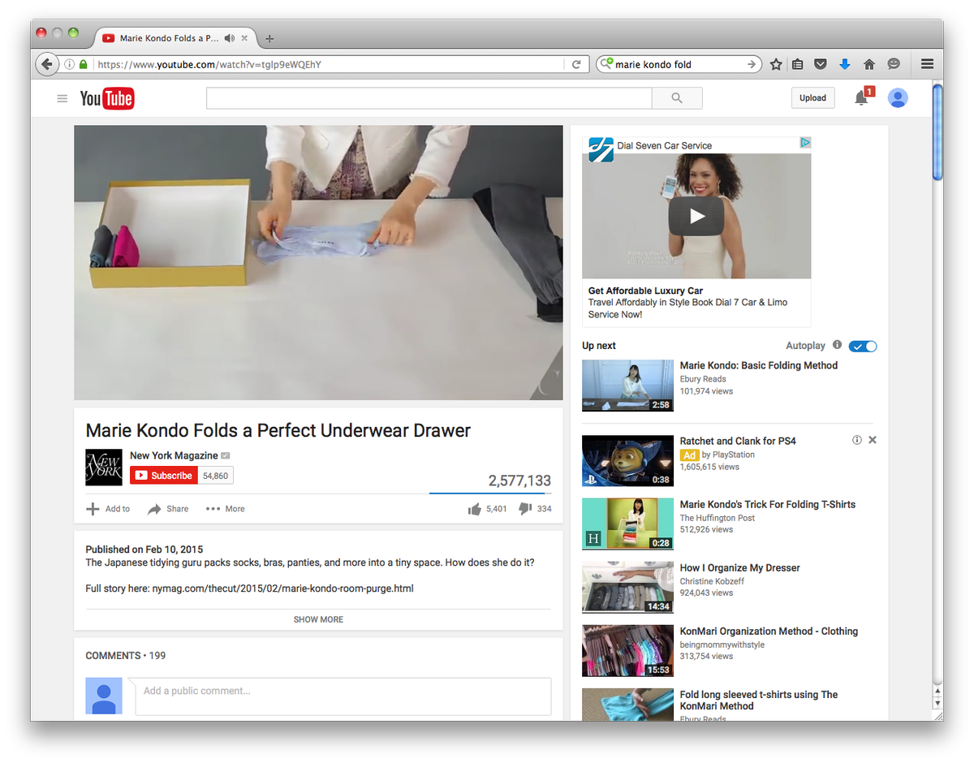Open the YouTube guide hamburger menu
Image resolution: width=974 pixels, height=763 pixels.
(x=62, y=99)
